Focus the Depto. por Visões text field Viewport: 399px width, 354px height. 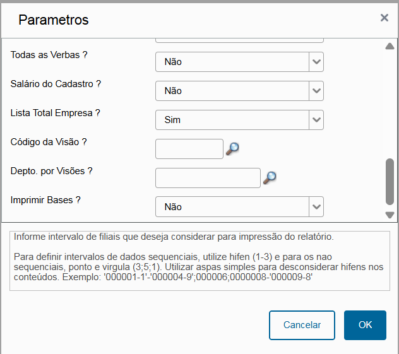pyautogui.click(x=208, y=178)
